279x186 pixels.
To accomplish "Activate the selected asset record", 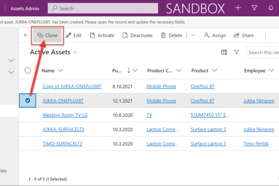I will tap(102, 35).
